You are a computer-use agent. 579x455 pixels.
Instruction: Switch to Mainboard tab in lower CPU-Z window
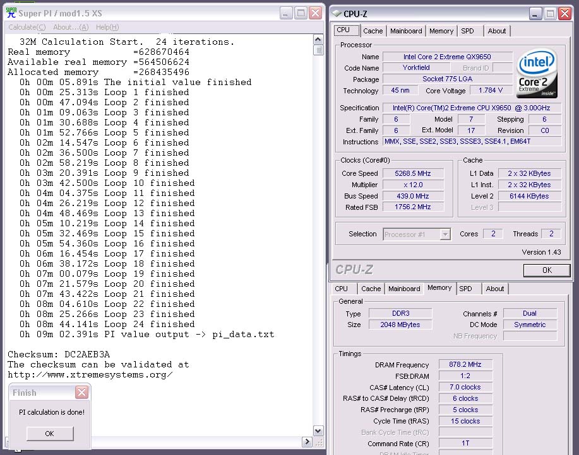coord(404,289)
